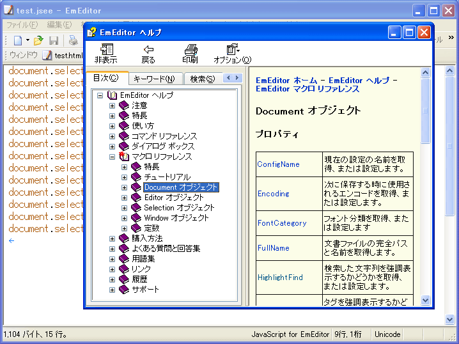Screen dimensions: 459x344
Task: Click the open book icon beside EmEditor ヘルプ root
Action: (112, 95)
